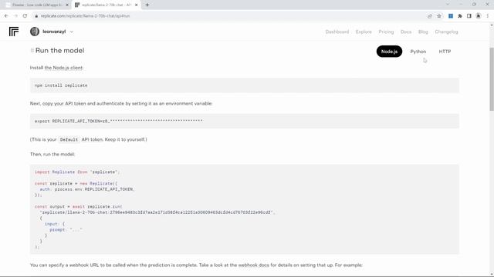Select the replicate llama-2-70b-chat browser tab
This screenshot has width=494, height=277.
(107, 5)
